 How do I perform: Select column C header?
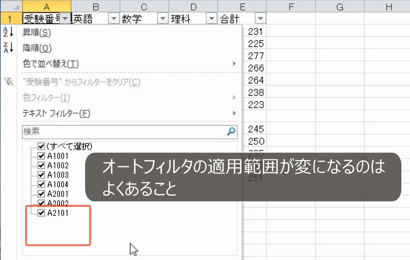click(144, 6)
